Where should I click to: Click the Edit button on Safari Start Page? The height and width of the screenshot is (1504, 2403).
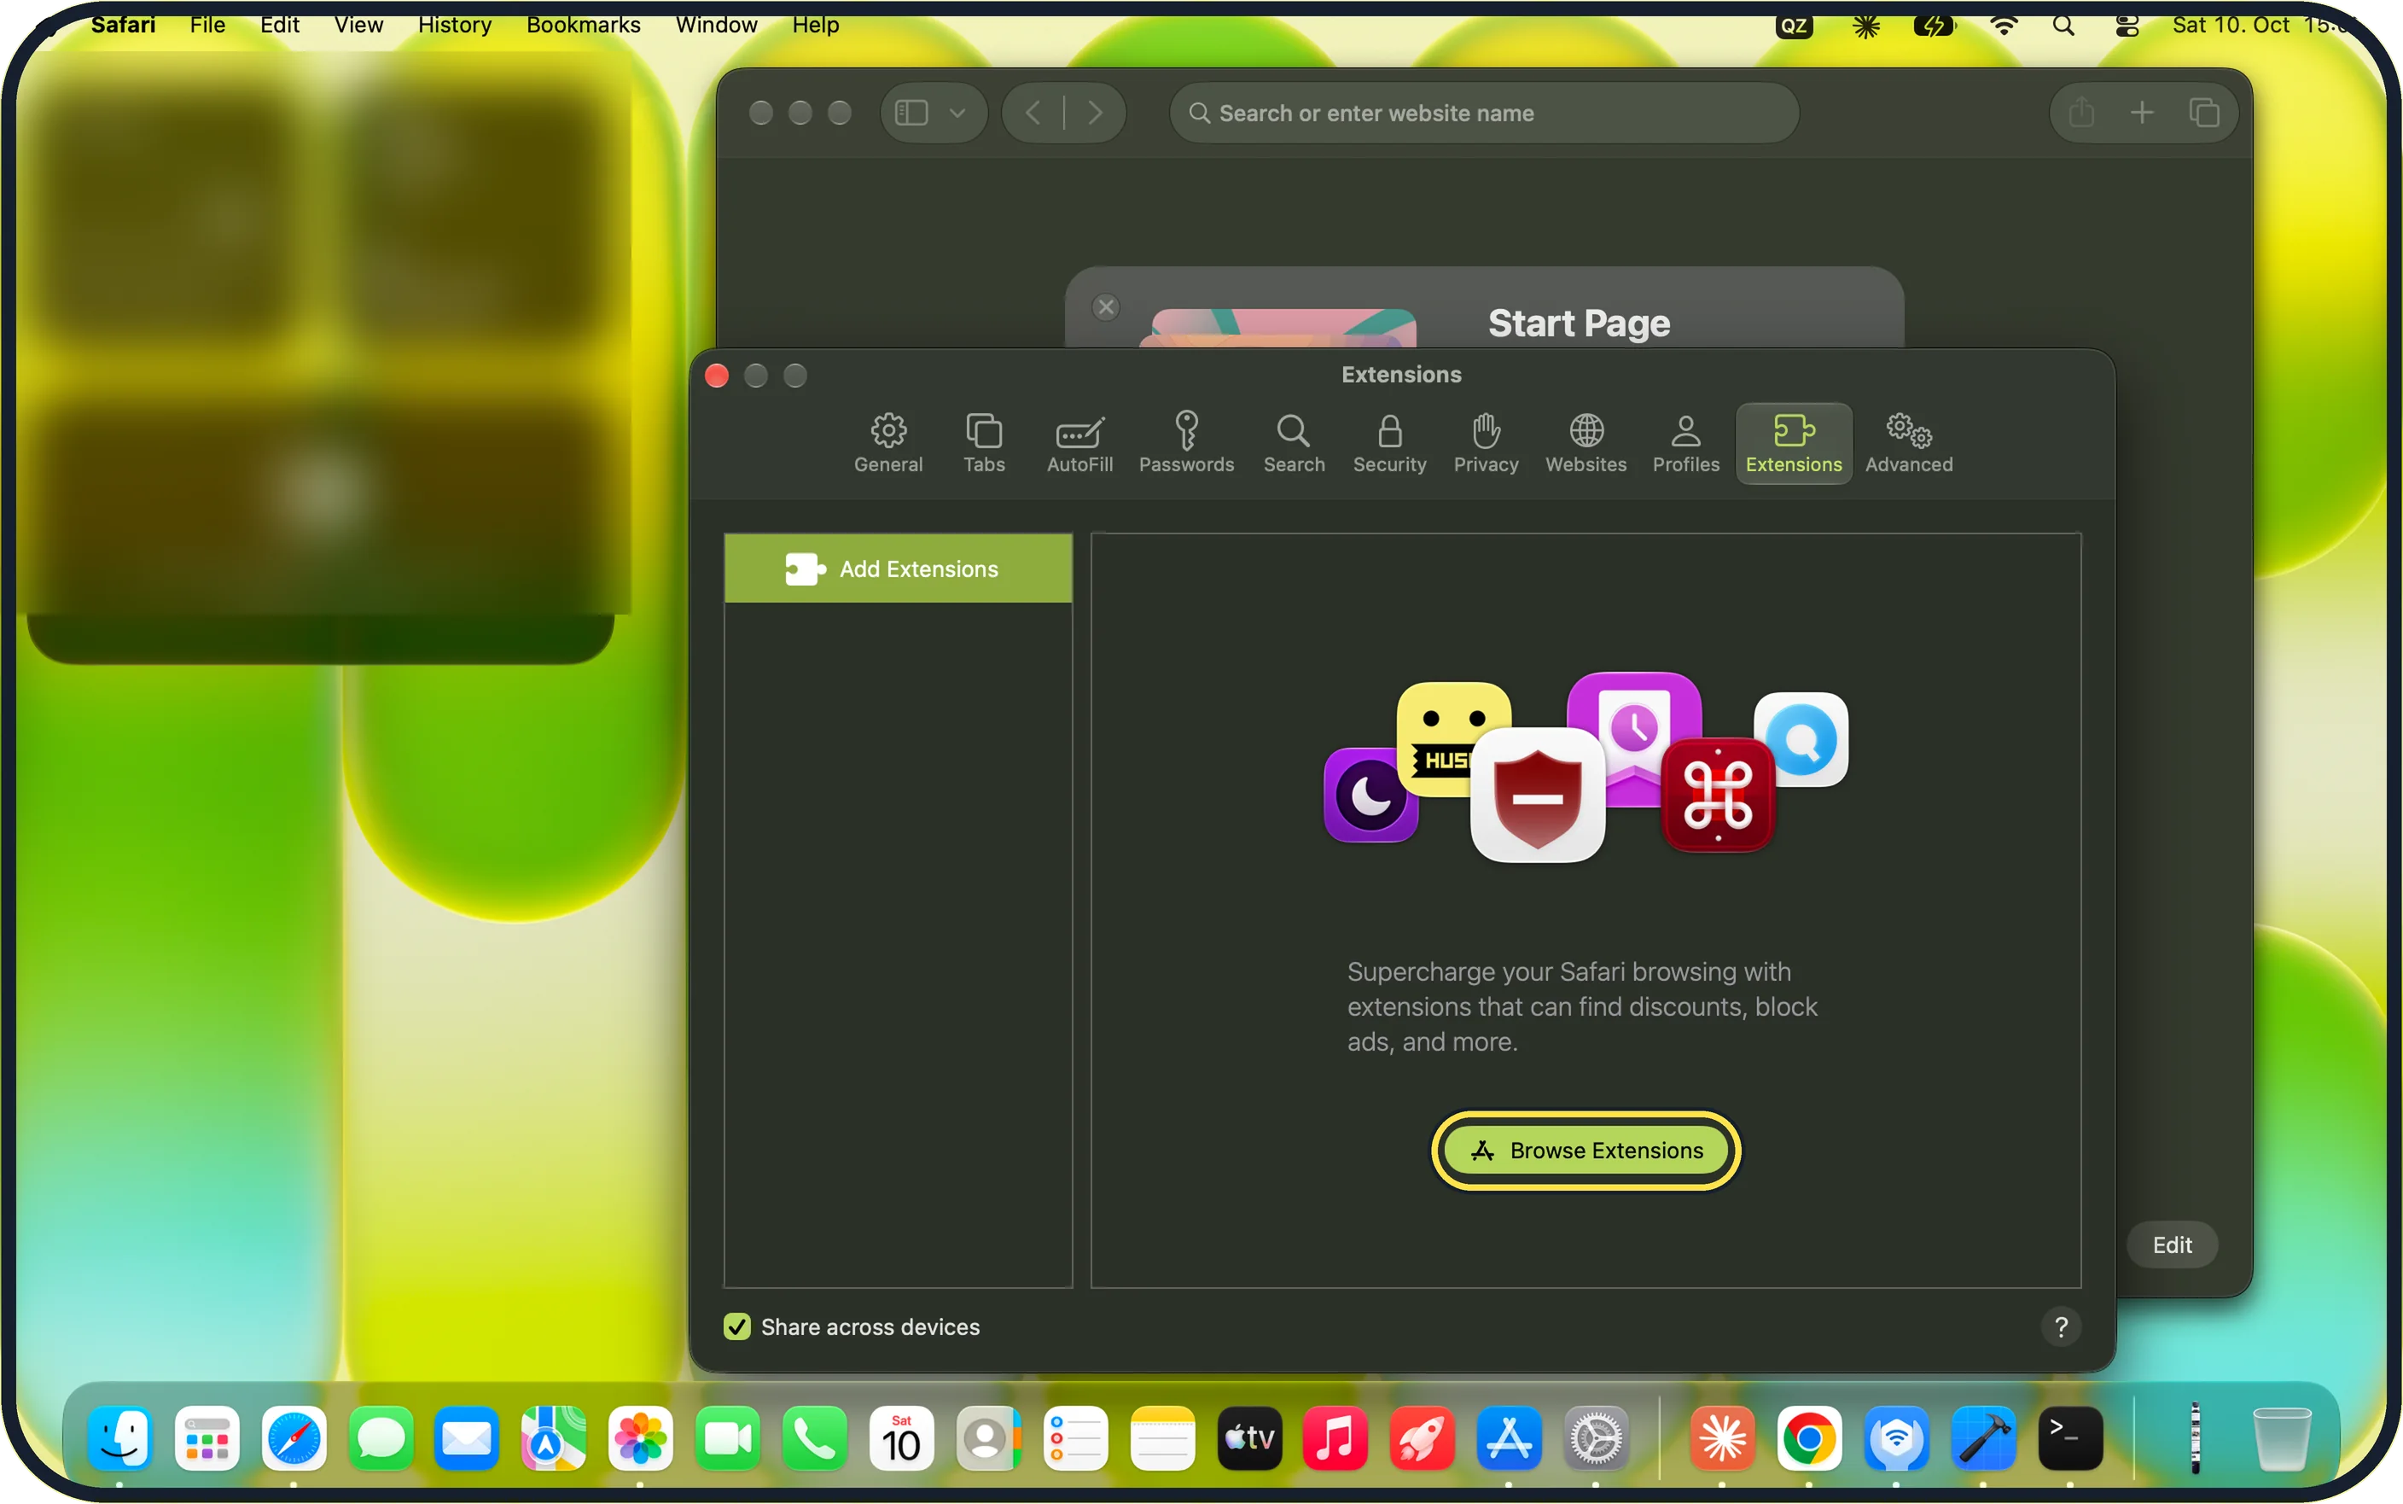2172,1245
